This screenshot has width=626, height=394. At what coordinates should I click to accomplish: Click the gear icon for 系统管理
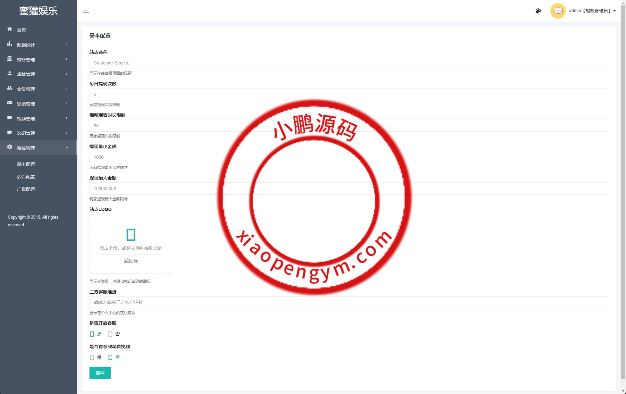coord(10,147)
